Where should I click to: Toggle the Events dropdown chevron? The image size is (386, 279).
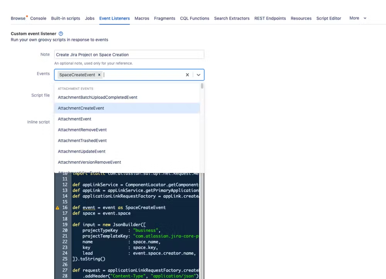point(198,75)
